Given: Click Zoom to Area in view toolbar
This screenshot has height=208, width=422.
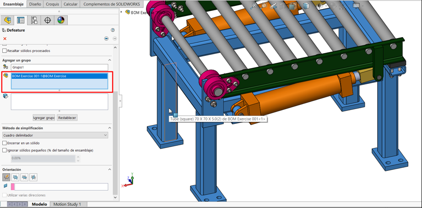Looking at the screenshot, I should click(x=264, y=6).
